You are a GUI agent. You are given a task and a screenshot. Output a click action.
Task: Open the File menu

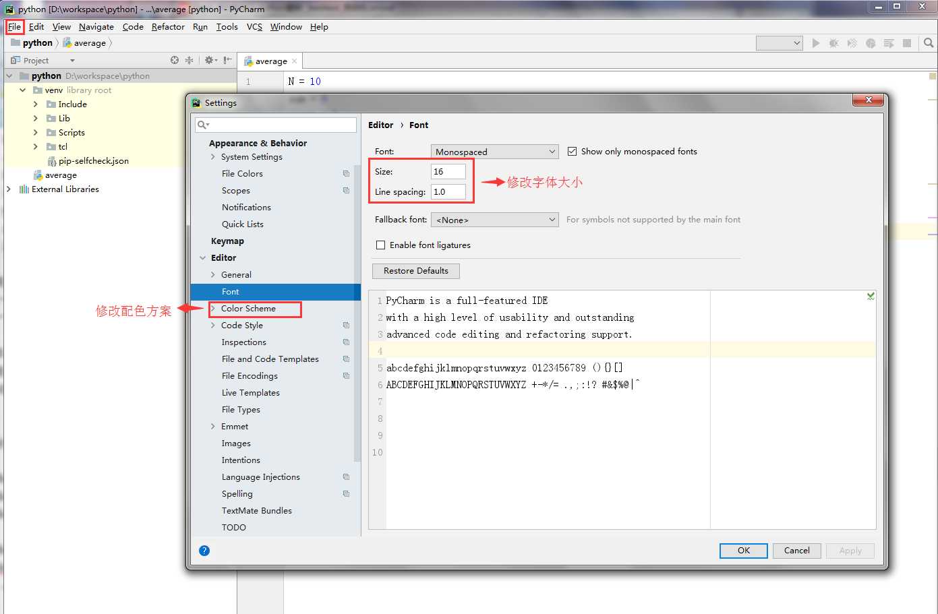coord(14,27)
